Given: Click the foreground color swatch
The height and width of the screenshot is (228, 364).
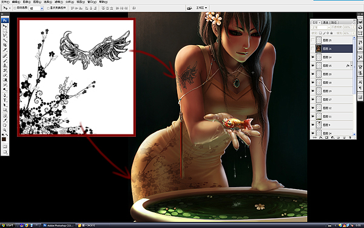Looking at the screenshot, I should tap(4, 139).
